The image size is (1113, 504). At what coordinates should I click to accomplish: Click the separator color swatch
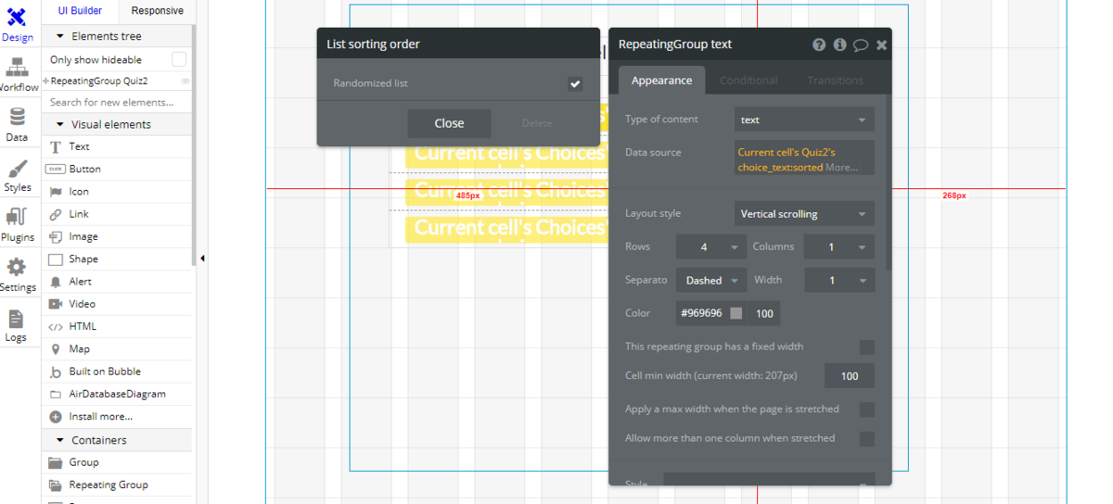click(736, 313)
